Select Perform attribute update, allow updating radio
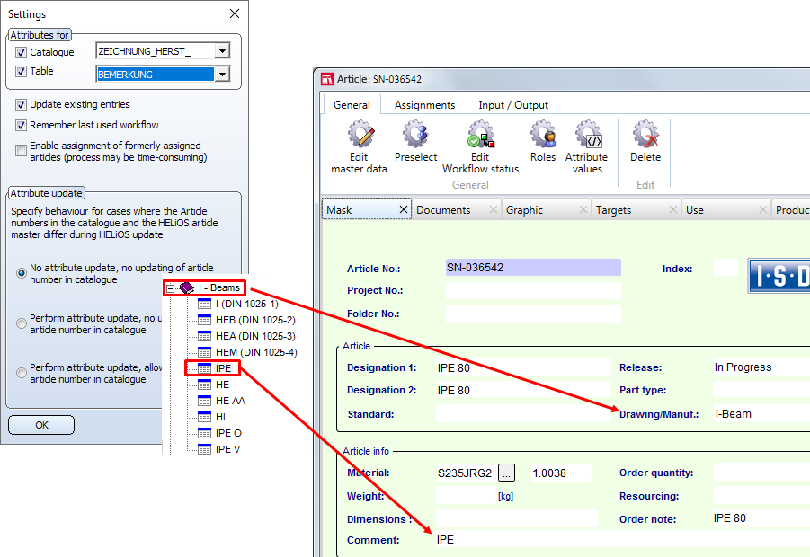The height and width of the screenshot is (557, 810). click(22, 373)
